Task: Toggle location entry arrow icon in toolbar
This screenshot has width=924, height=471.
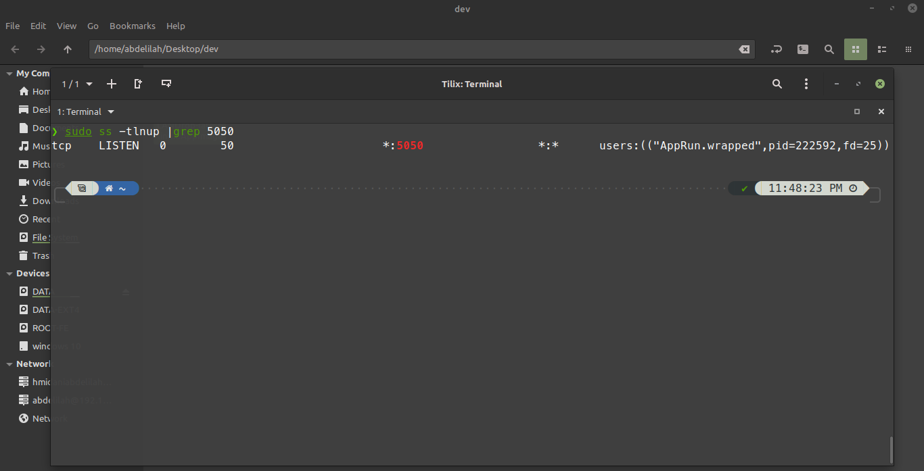Action: [777, 49]
